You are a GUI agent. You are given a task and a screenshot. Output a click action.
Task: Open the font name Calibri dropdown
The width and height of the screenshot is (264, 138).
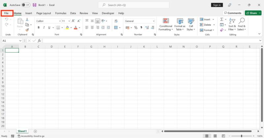coord(59,21)
